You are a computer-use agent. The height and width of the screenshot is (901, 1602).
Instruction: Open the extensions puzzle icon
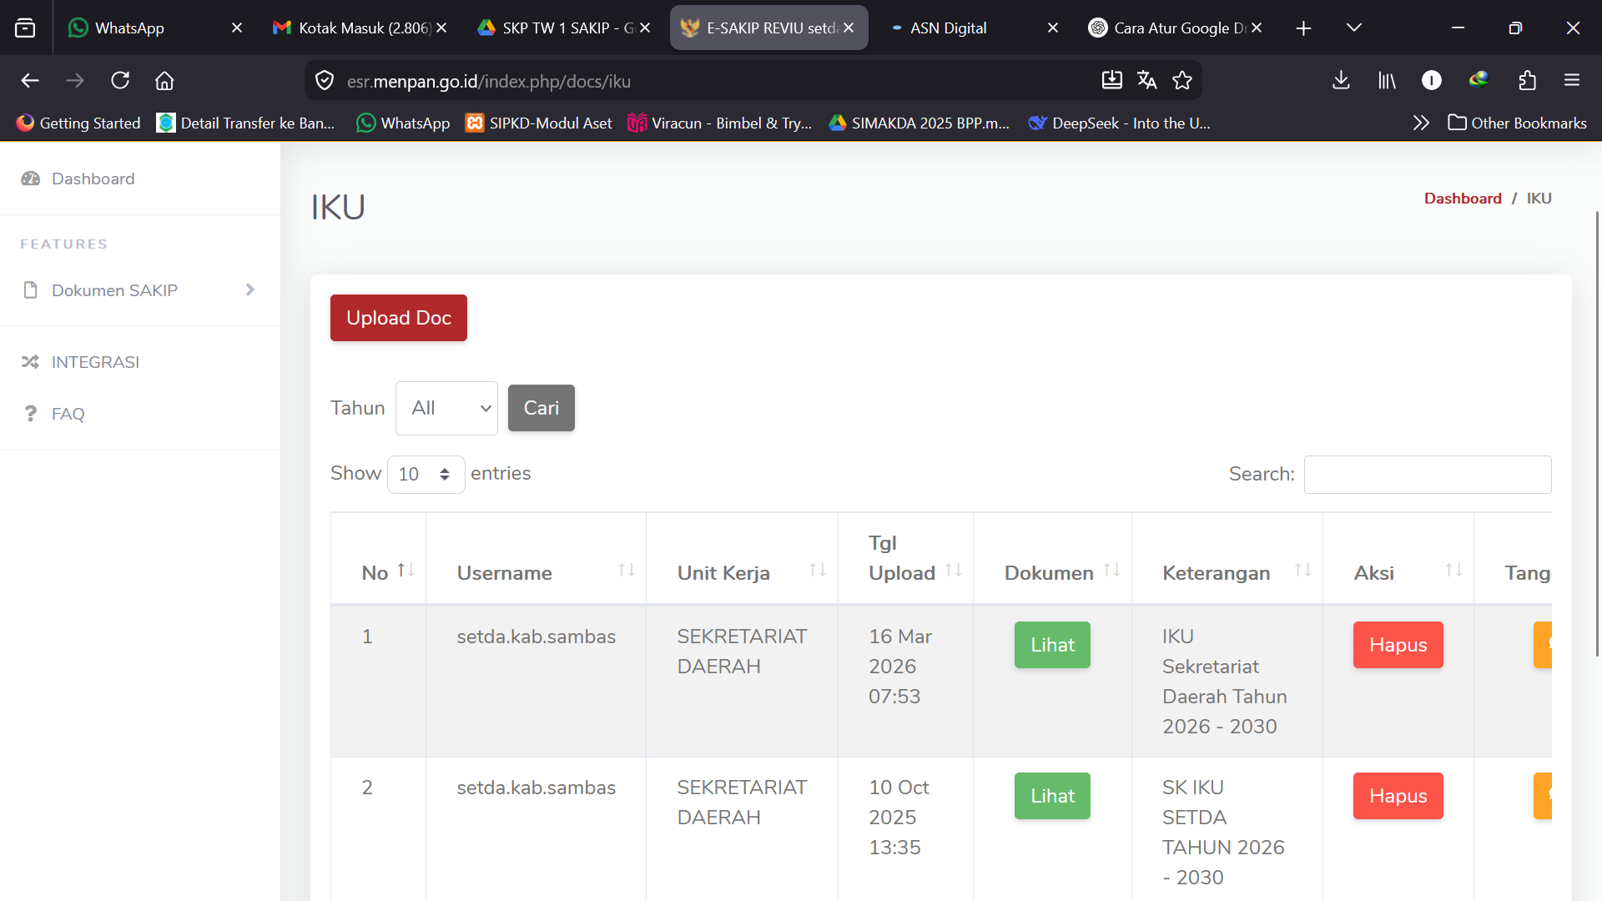(x=1527, y=81)
